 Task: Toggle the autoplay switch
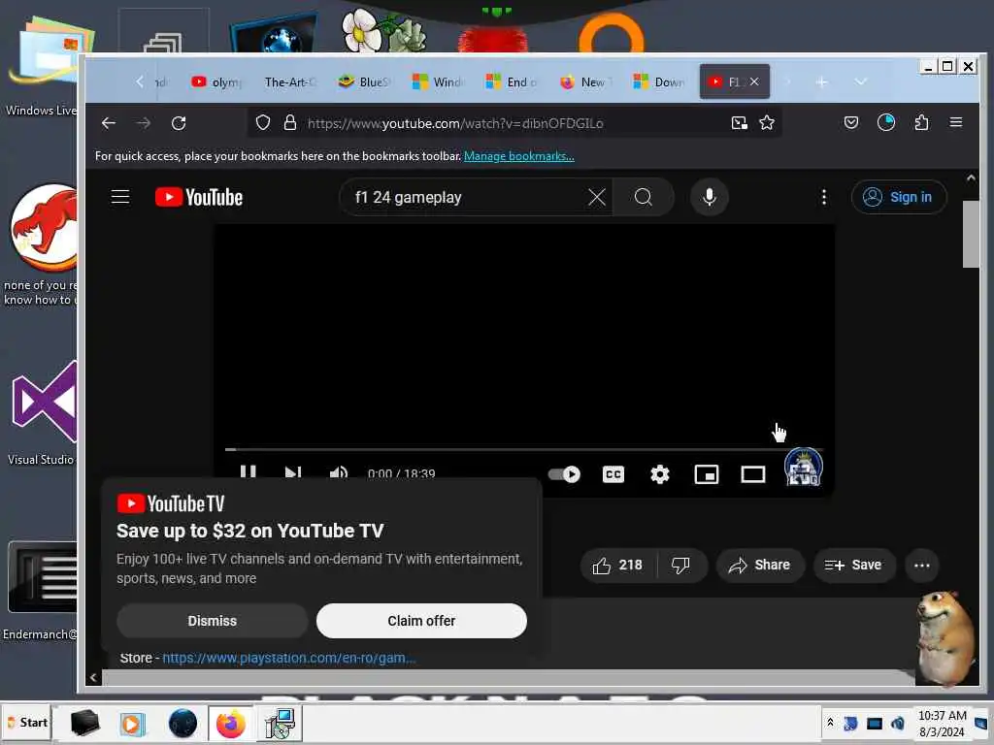[564, 473]
